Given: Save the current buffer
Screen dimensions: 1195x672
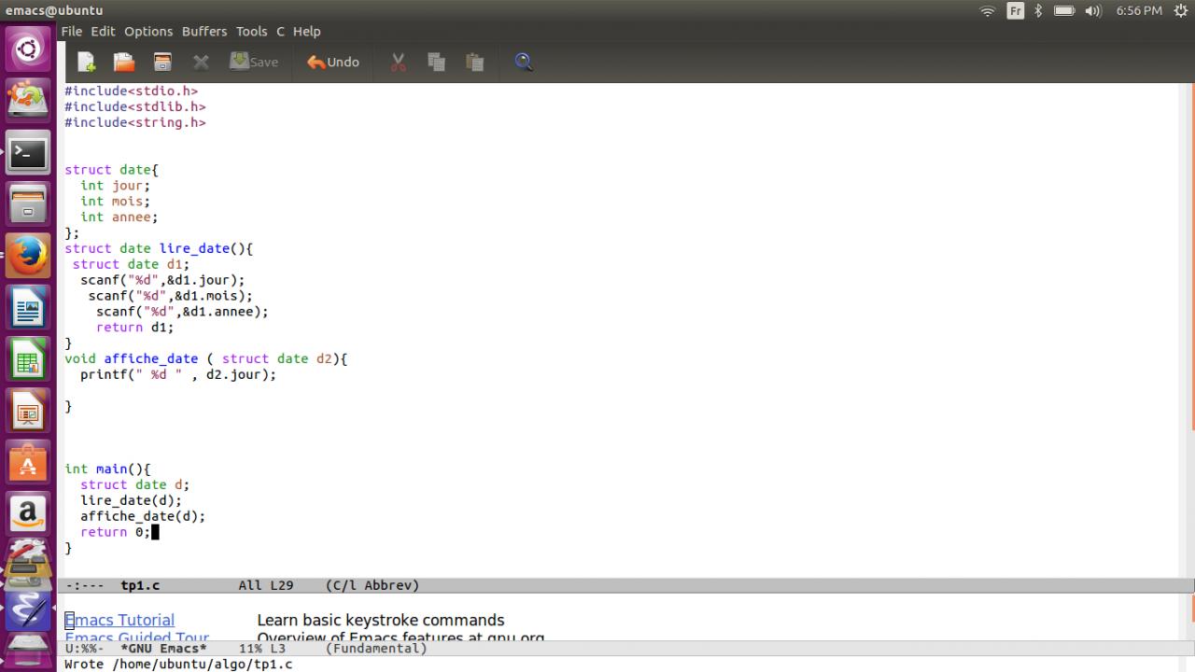Looking at the screenshot, I should pyautogui.click(x=254, y=62).
